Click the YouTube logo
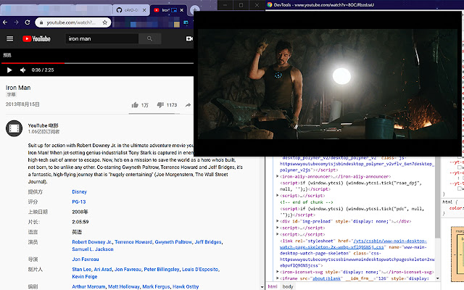 pos(36,38)
